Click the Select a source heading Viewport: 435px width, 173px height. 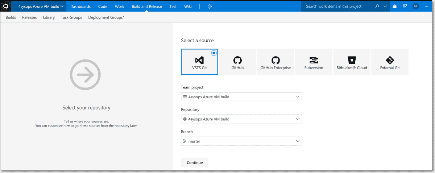point(198,40)
